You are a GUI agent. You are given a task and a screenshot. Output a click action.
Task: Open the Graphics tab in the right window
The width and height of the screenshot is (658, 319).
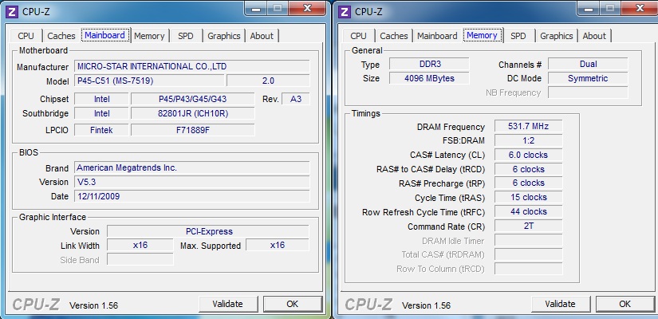pyautogui.click(x=557, y=36)
